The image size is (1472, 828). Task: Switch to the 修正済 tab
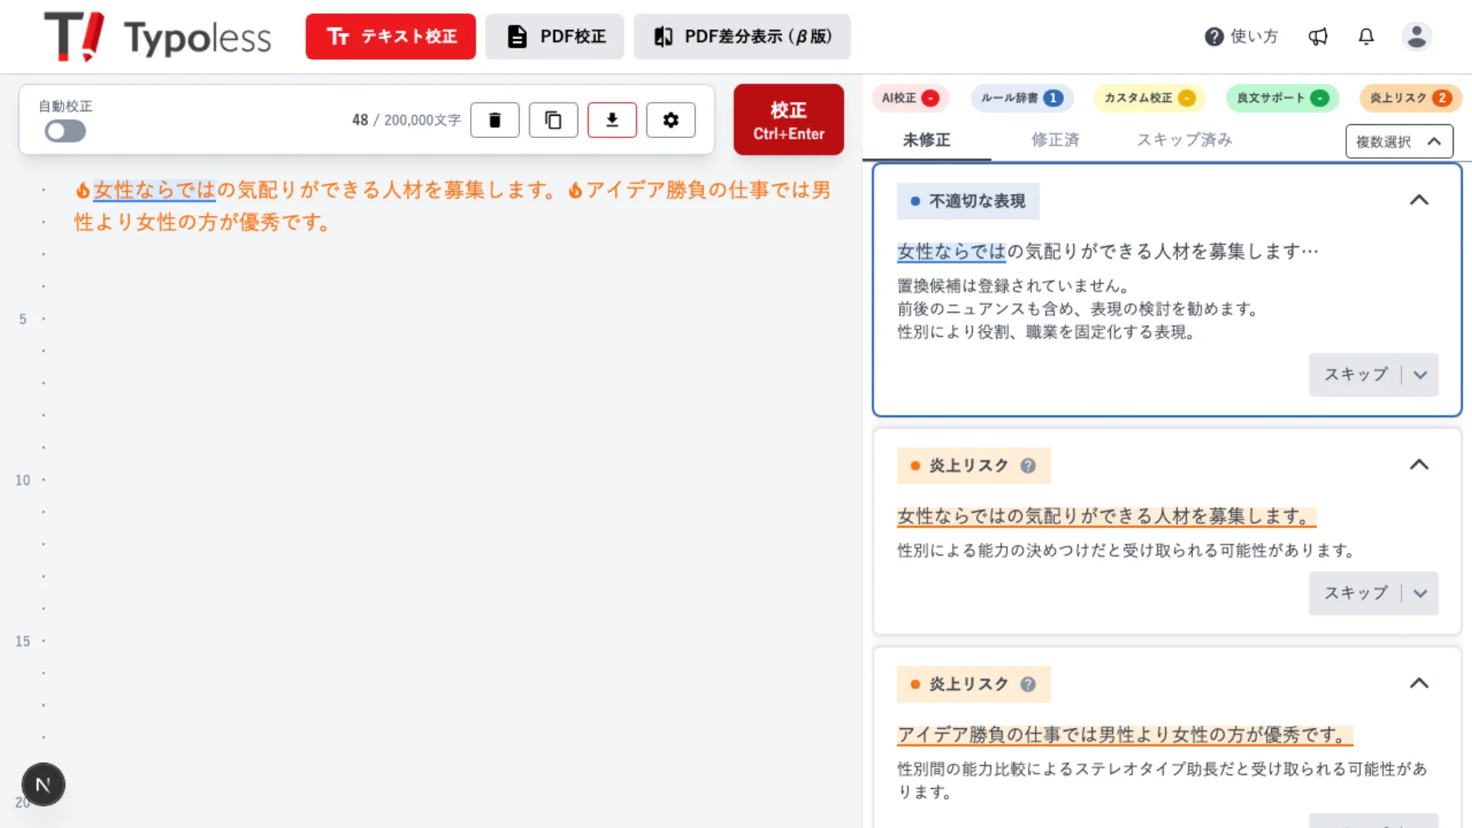coord(1055,140)
